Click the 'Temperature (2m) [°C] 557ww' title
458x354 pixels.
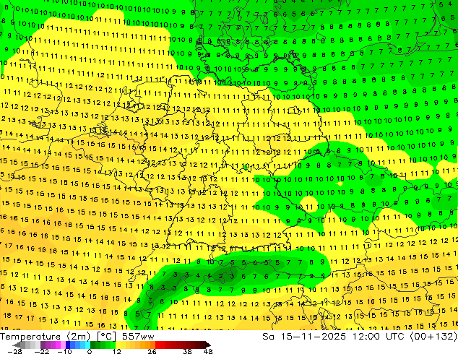tap(77, 337)
